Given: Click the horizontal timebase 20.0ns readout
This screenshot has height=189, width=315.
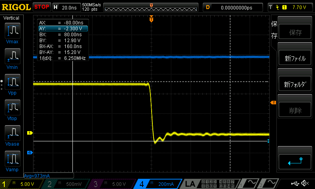Looking at the screenshot, I should pyautogui.click(x=67, y=7).
